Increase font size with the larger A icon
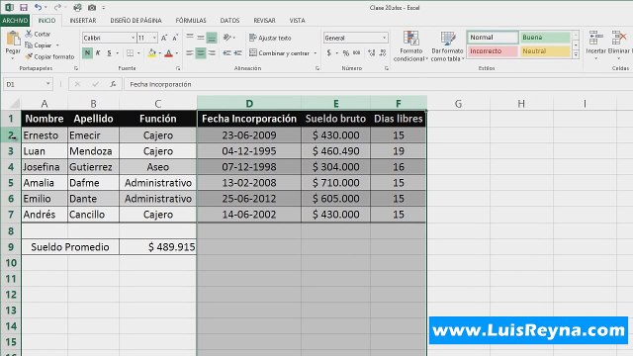Viewport: 633px width, 356px height. [x=164, y=38]
